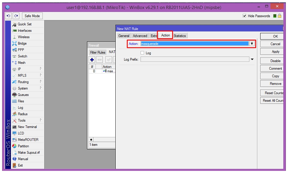
Task: Click the checkmark enable icon in Firewall
Action: click(x=109, y=60)
